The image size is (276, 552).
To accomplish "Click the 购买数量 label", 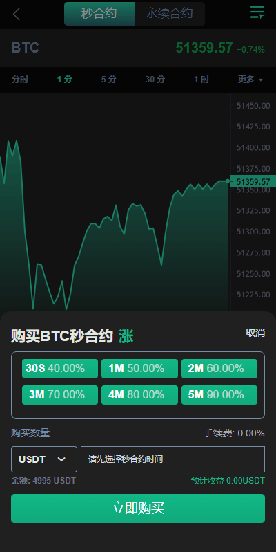I will coord(30,433).
